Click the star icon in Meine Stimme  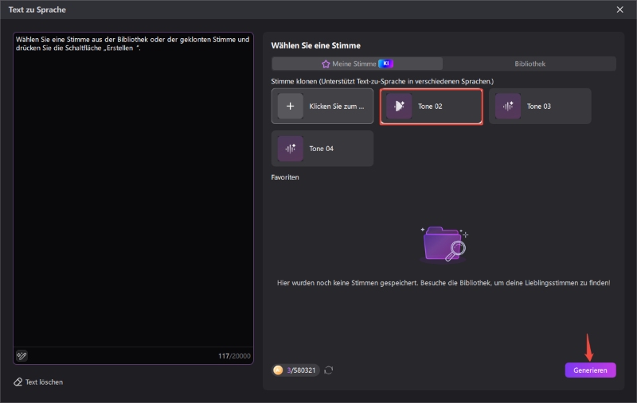click(x=325, y=64)
